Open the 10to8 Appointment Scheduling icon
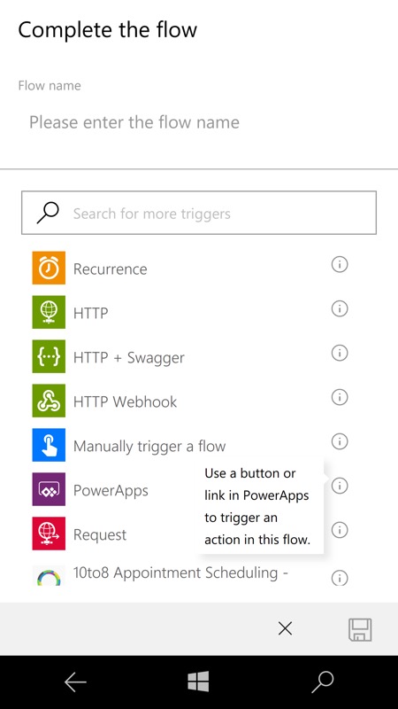This screenshot has width=398, height=709. [x=49, y=574]
